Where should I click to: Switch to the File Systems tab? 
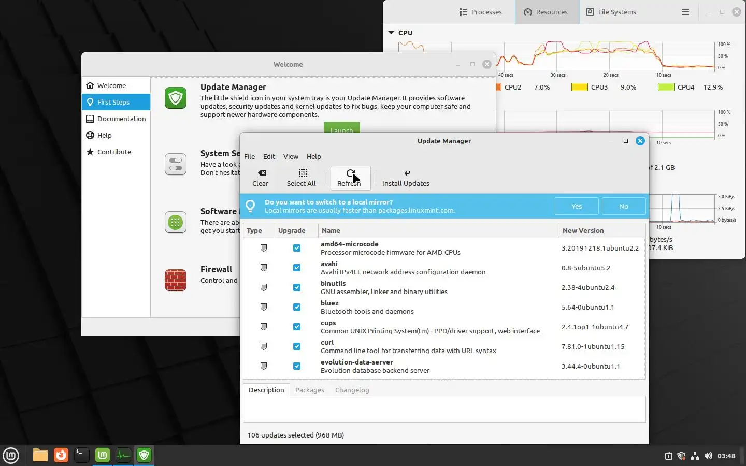[x=611, y=12]
